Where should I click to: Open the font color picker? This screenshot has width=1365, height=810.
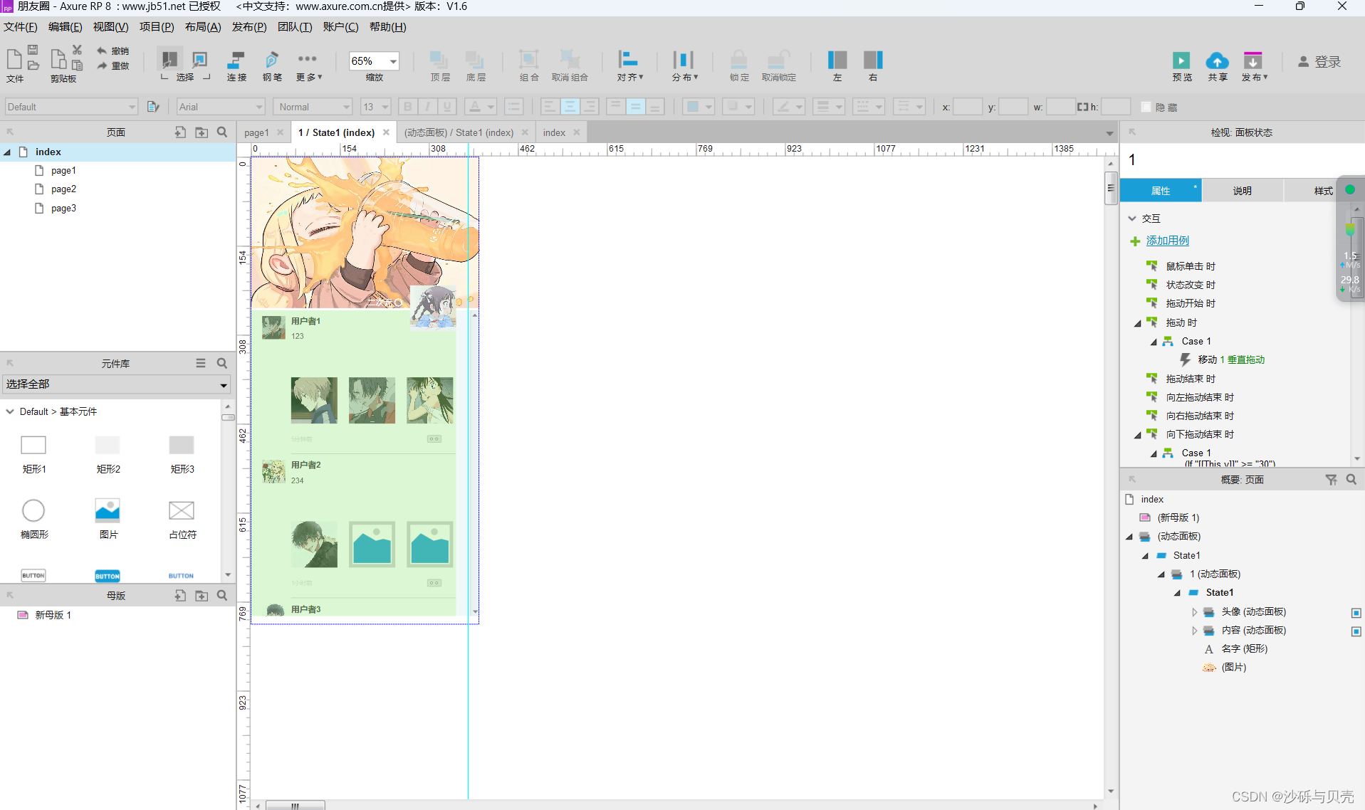[x=481, y=107]
